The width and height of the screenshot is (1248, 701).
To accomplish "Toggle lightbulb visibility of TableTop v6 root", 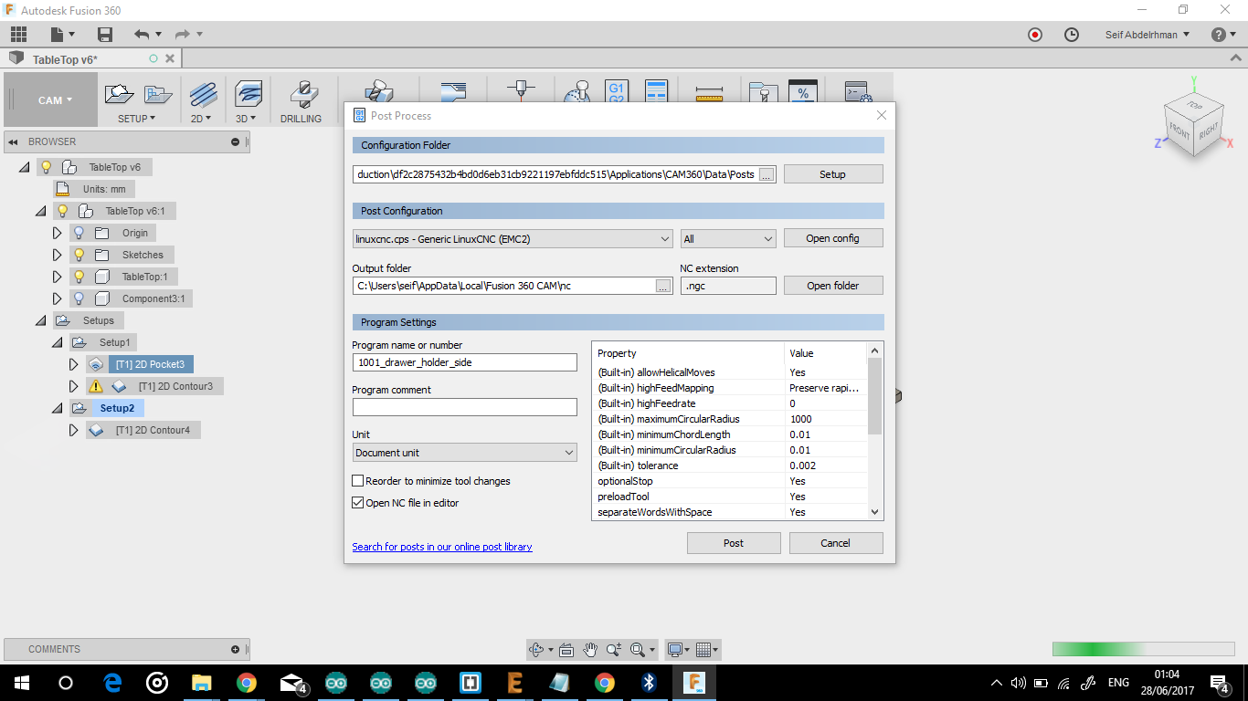I will pos(47,167).
